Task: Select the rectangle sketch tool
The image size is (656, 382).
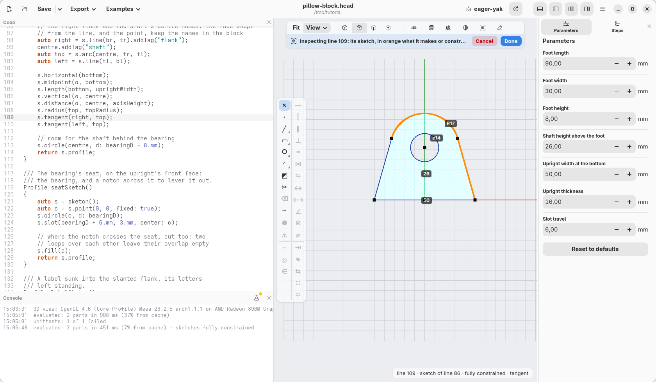Action: [284, 141]
